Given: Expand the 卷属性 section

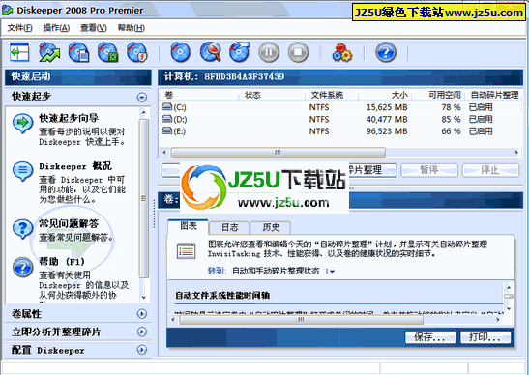Looking at the screenshot, I should (x=142, y=314).
